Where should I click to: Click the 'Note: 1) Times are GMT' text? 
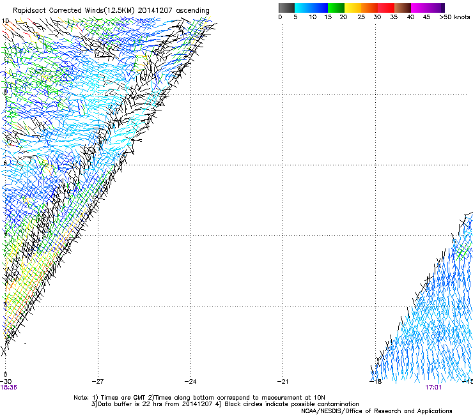pos(109,398)
